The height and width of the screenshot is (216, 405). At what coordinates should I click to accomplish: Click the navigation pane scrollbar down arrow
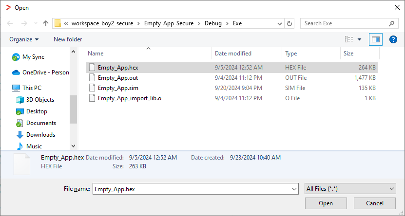(74, 146)
